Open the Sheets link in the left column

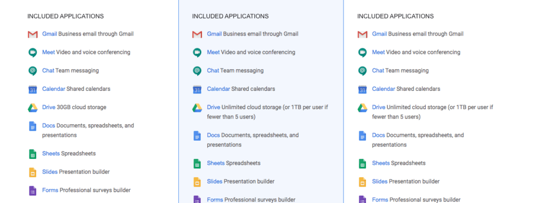pos(51,153)
